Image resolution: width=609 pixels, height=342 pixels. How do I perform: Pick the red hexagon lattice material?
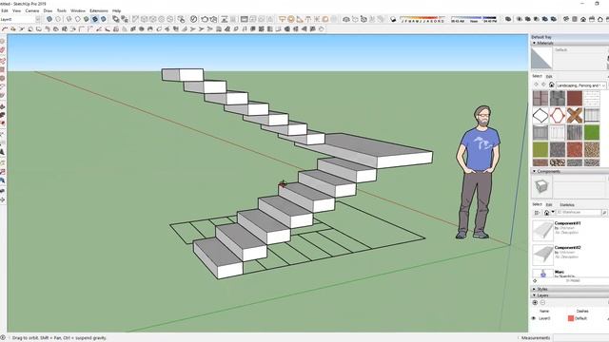pos(558,115)
